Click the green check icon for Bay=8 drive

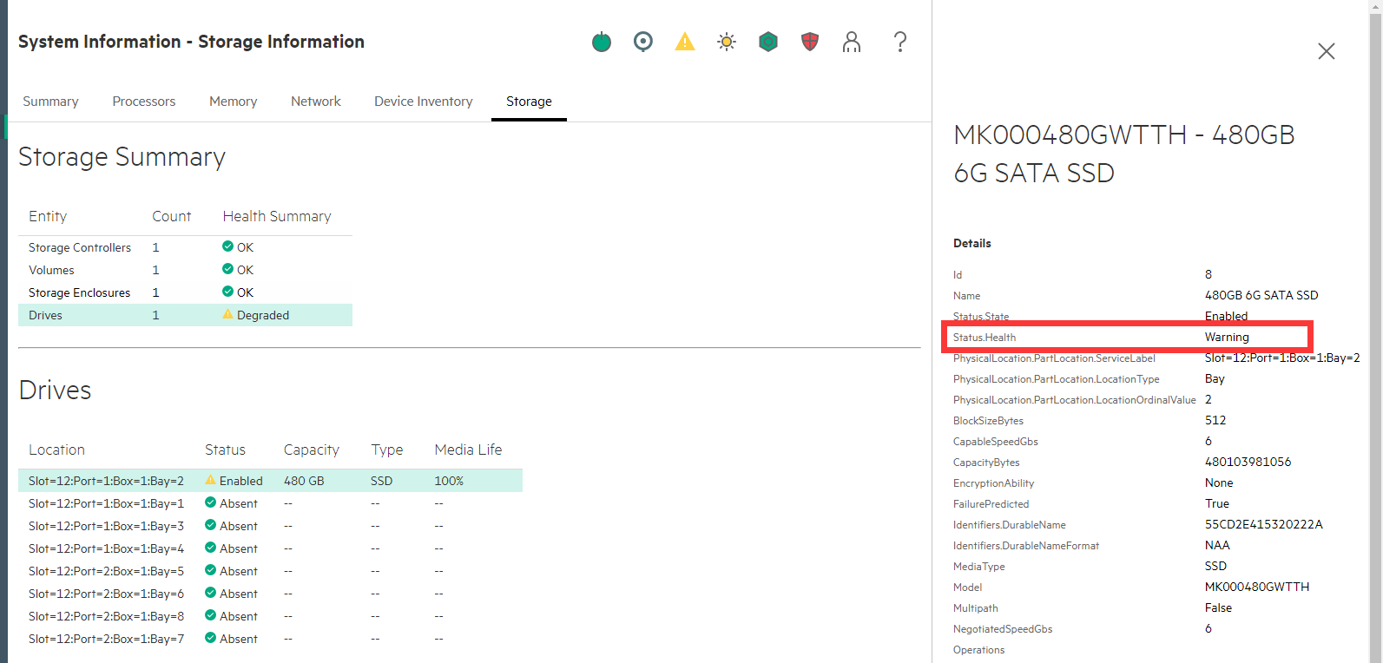point(210,615)
